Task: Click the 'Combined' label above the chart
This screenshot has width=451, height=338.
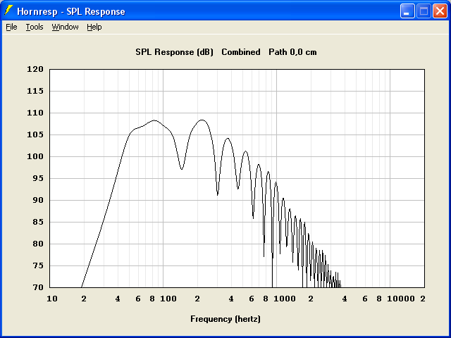Action: click(x=241, y=52)
